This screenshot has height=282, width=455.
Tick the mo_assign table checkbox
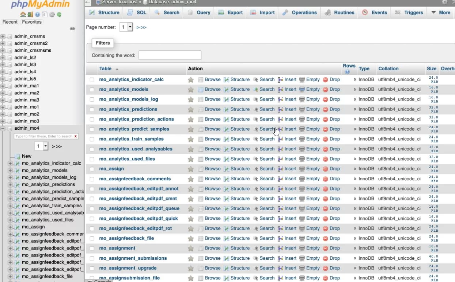[92, 169]
